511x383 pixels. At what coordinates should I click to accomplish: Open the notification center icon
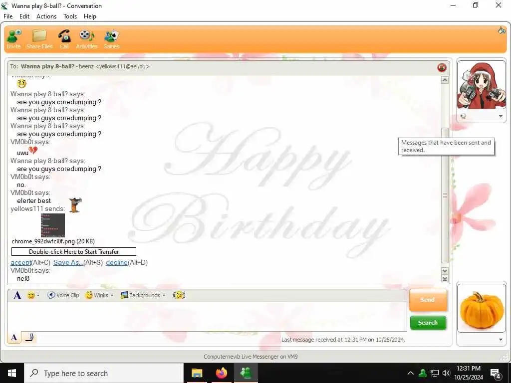point(496,374)
